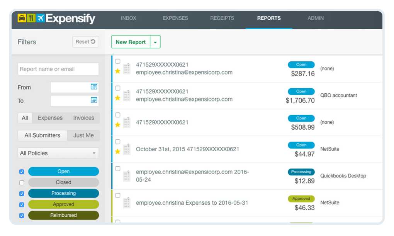Click the $287.16 amount
Screen dimensions: 394x236
(x=303, y=74)
